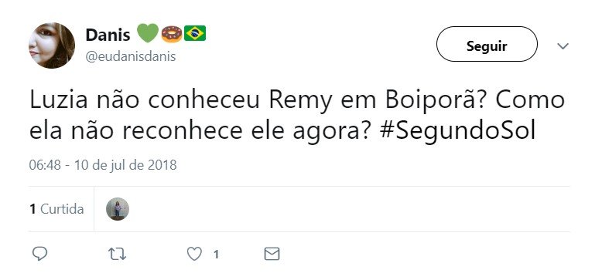The width and height of the screenshot is (602, 280).
Task: Click the name Remy in the tweet text
Action: pos(300,101)
